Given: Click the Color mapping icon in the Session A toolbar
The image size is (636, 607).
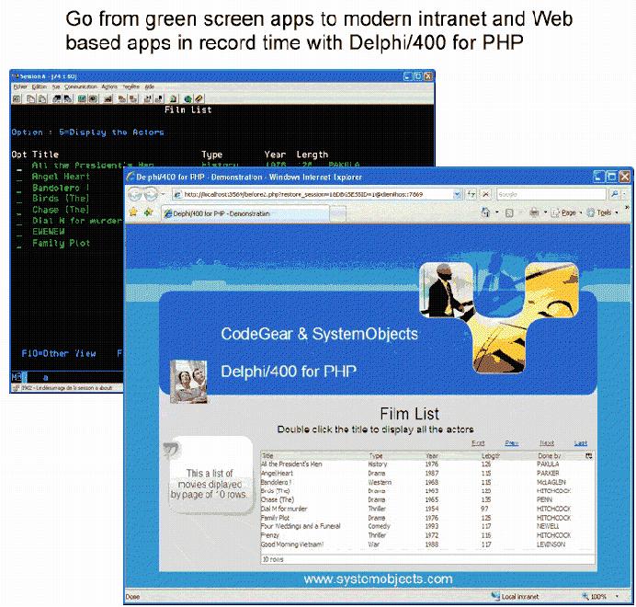Looking at the screenshot, I should tap(93, 98).
